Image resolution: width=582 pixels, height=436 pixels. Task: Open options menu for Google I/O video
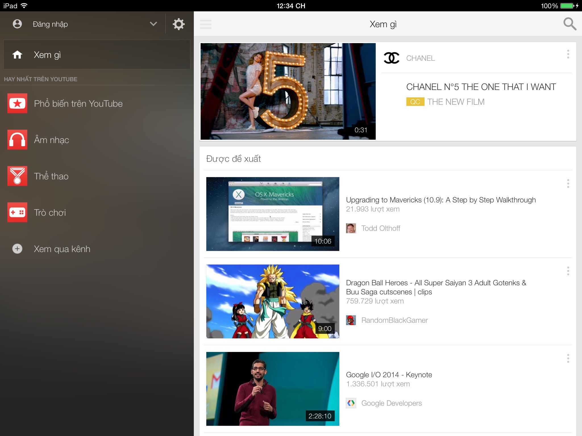(568, 359)
